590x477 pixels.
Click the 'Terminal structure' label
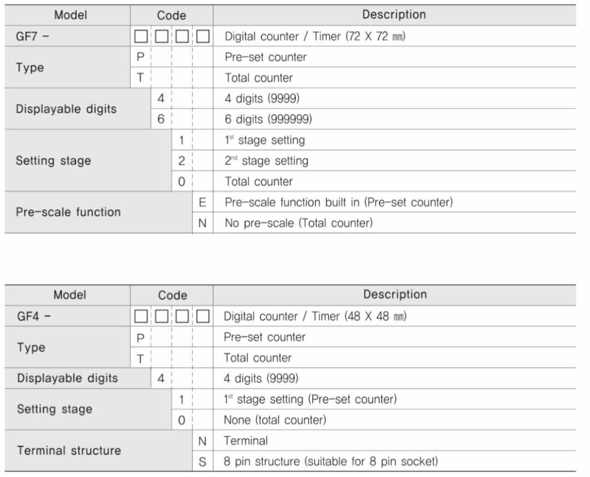coord(69,450)
